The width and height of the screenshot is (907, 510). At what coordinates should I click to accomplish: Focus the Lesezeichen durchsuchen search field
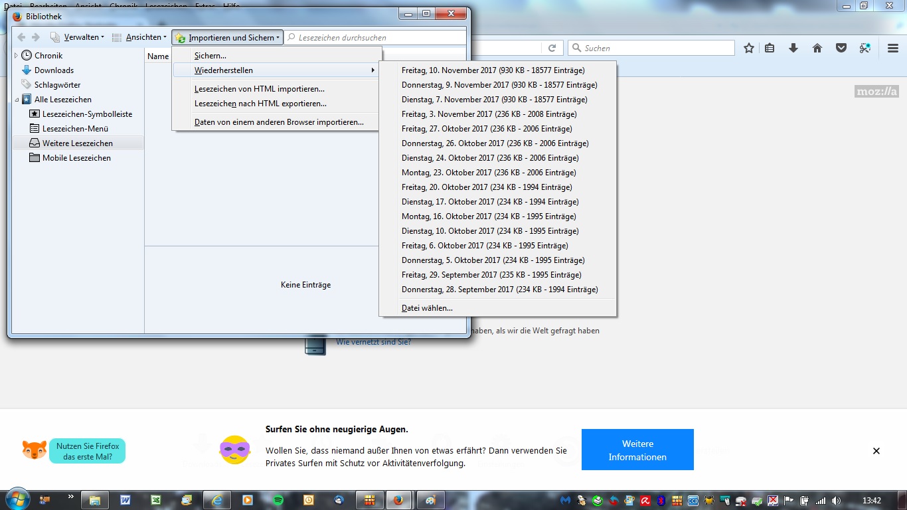[375, 38]
